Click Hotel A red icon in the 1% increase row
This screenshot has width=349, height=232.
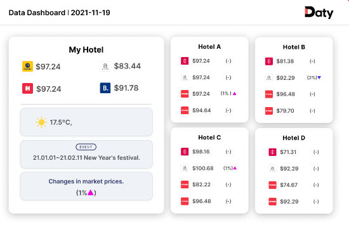(185, 94)
